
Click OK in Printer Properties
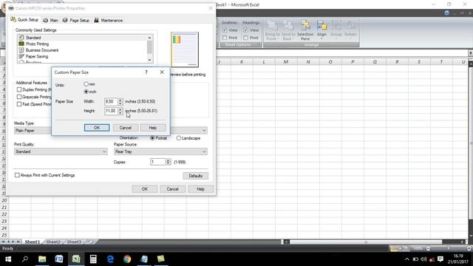tap(145, 189)
